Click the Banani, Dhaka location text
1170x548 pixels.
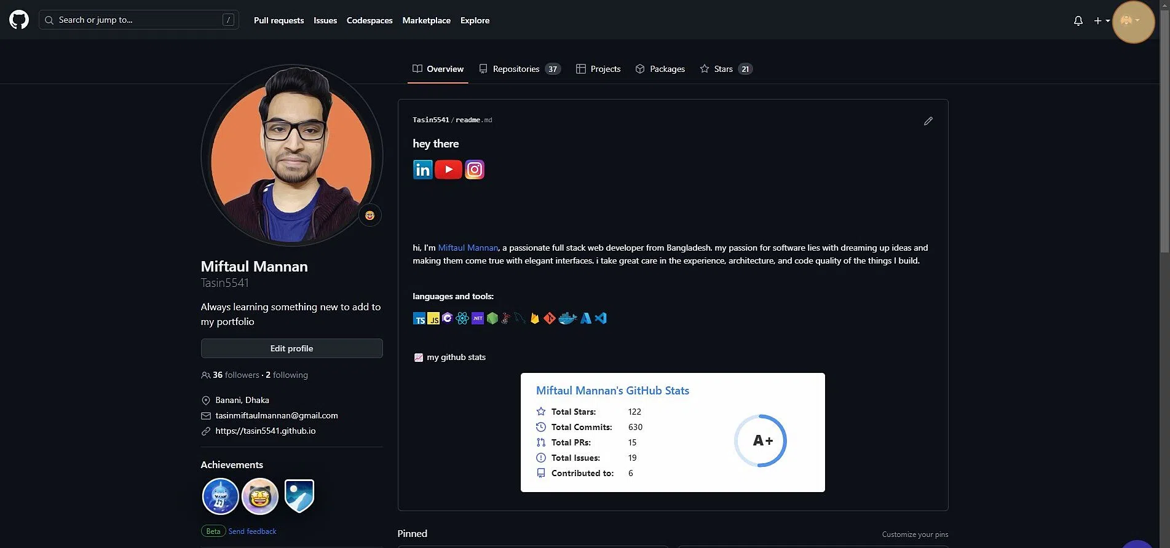(x=242, y=400)
